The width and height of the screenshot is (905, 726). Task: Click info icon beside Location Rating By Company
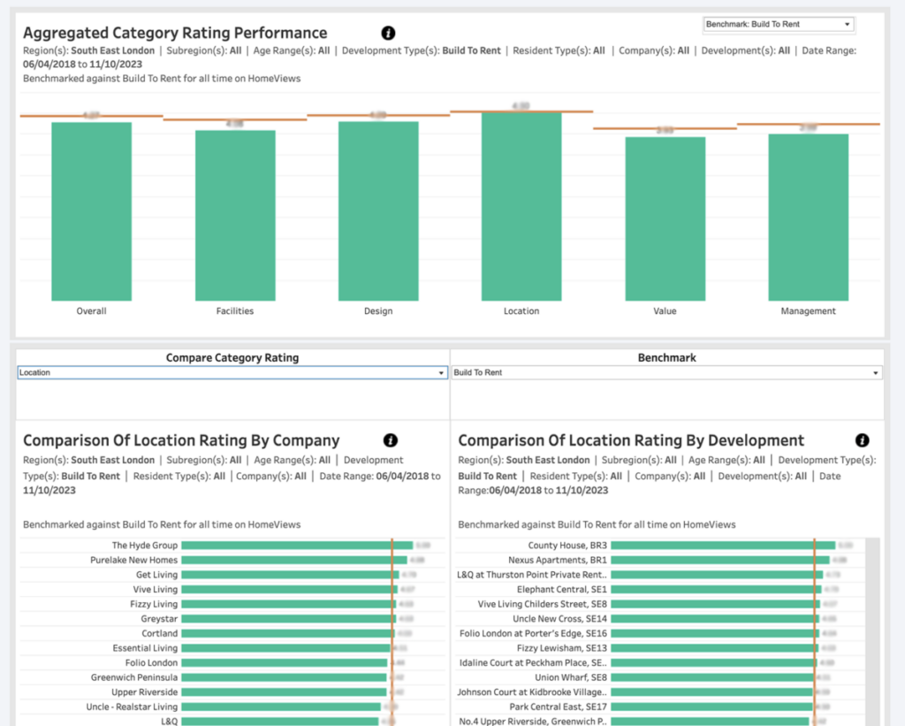click(391, 440)
